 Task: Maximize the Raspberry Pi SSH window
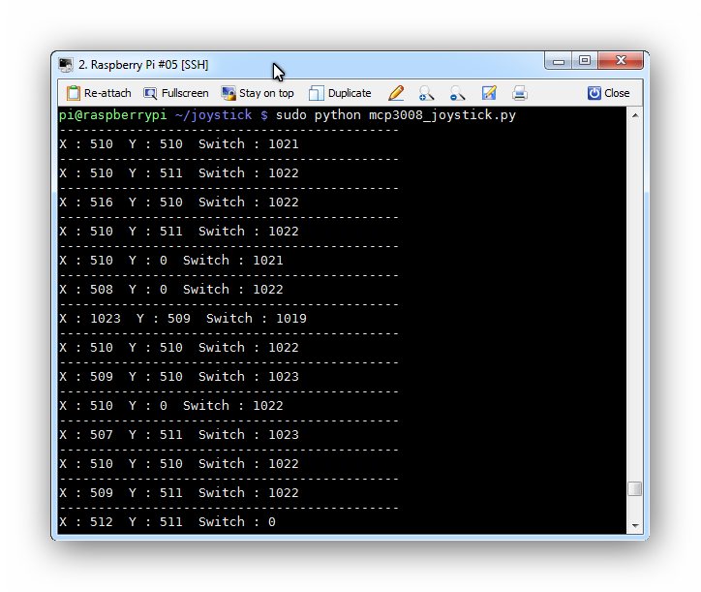point(584,61)
